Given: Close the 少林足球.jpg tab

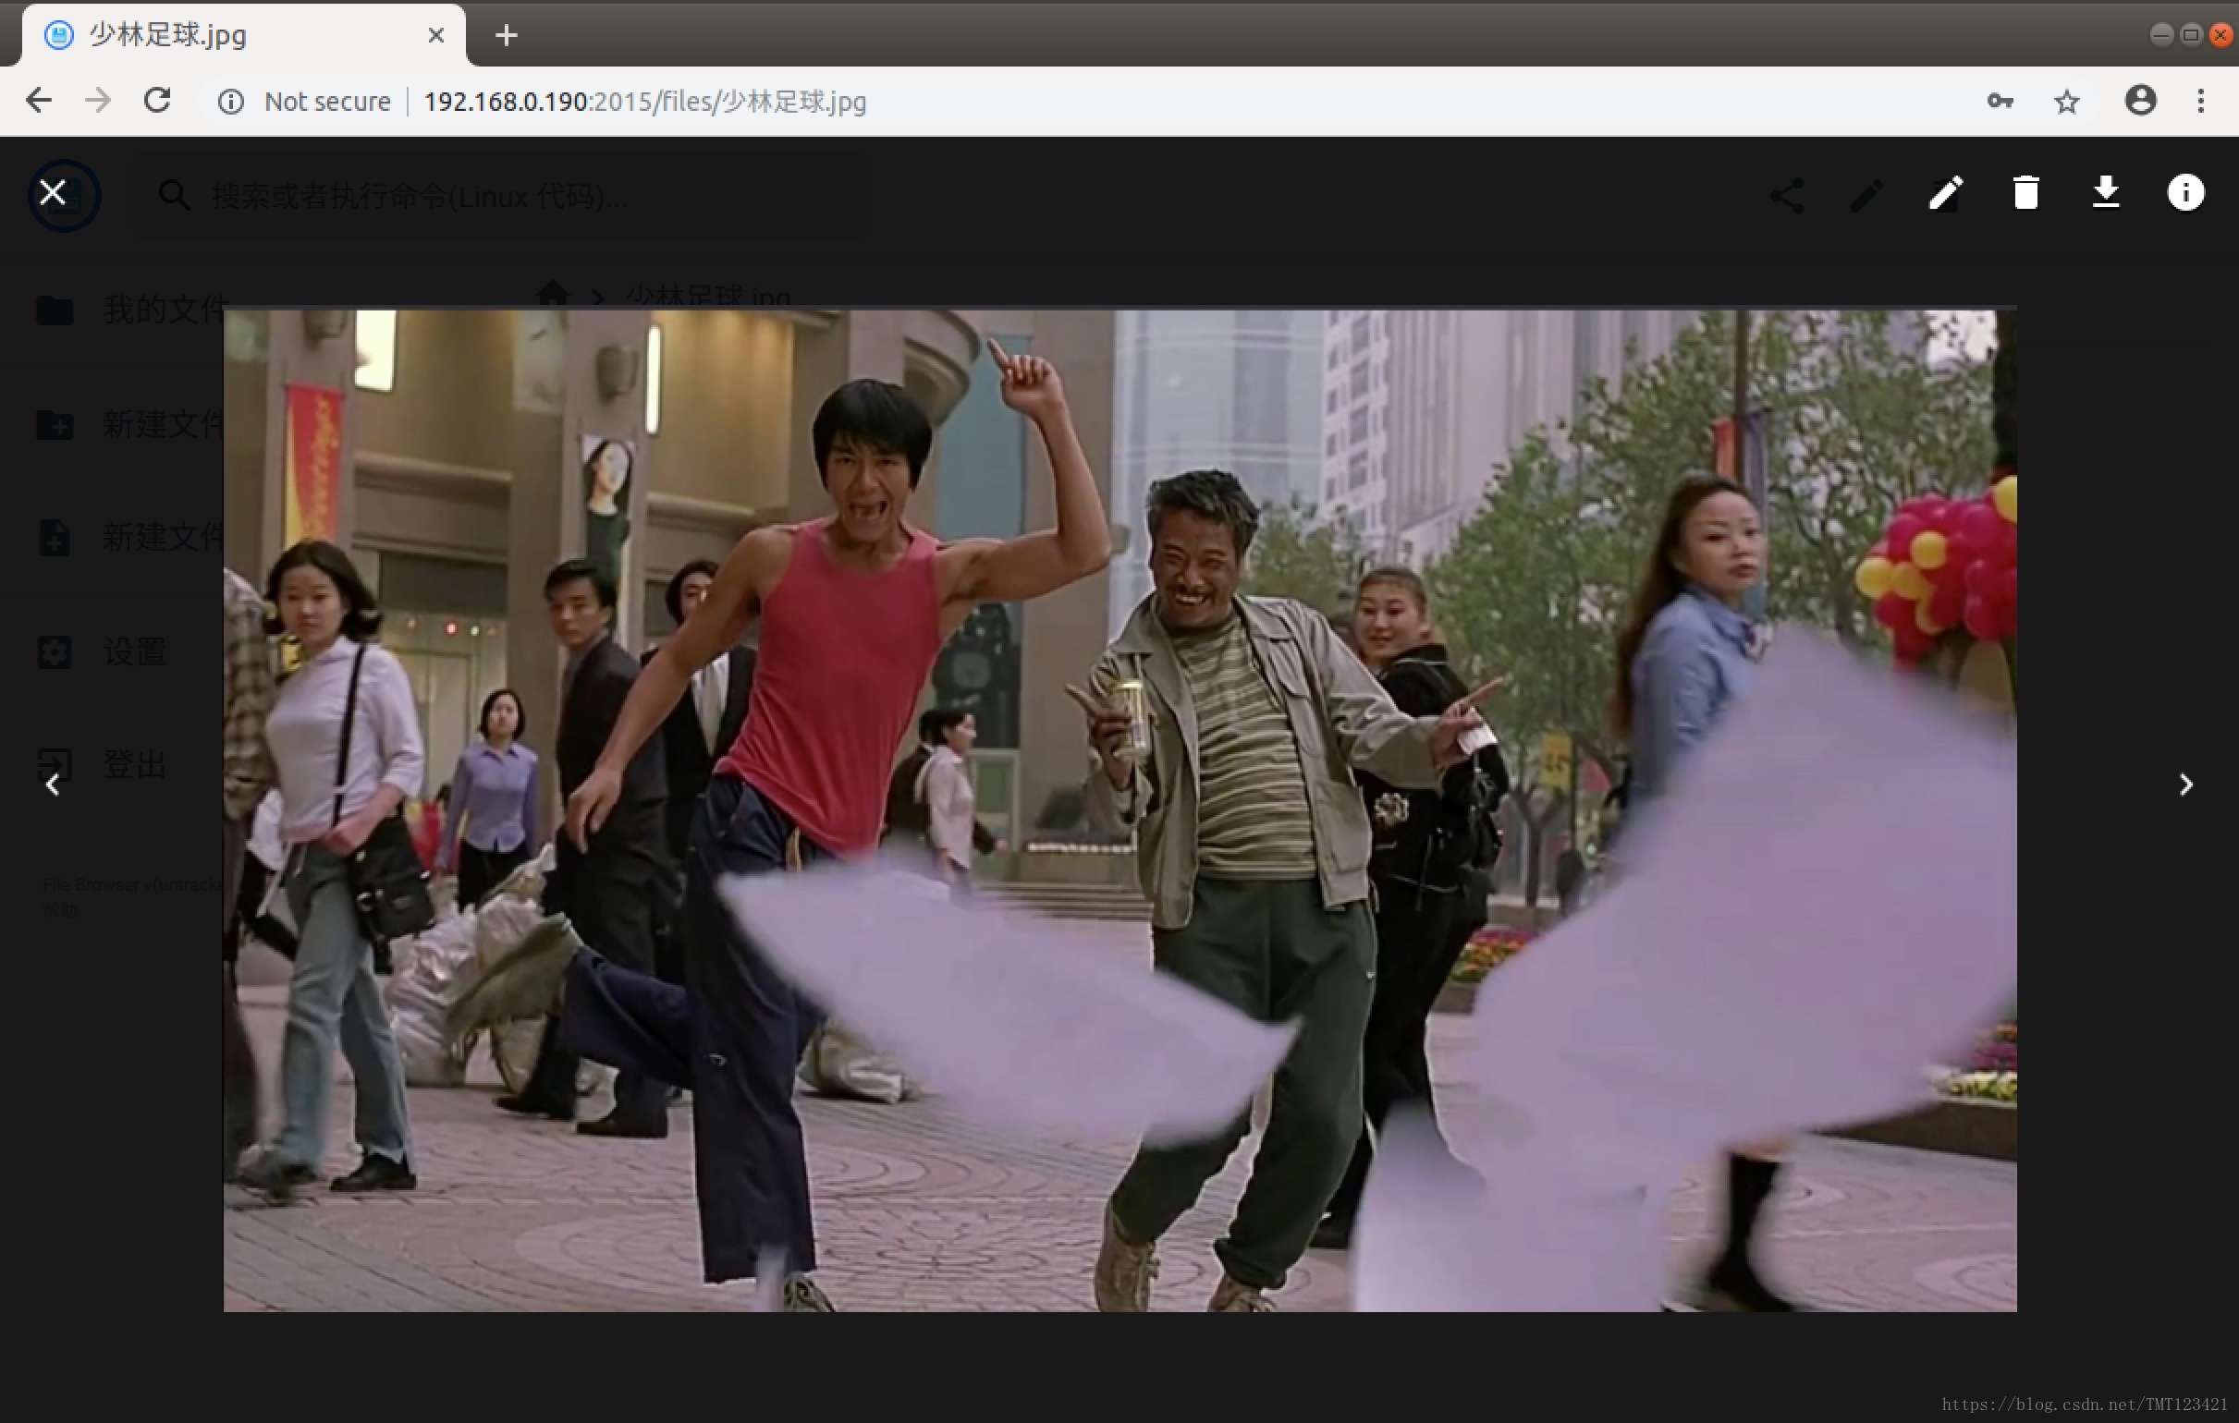Looking at the screenshot, I should pos(436,35).
